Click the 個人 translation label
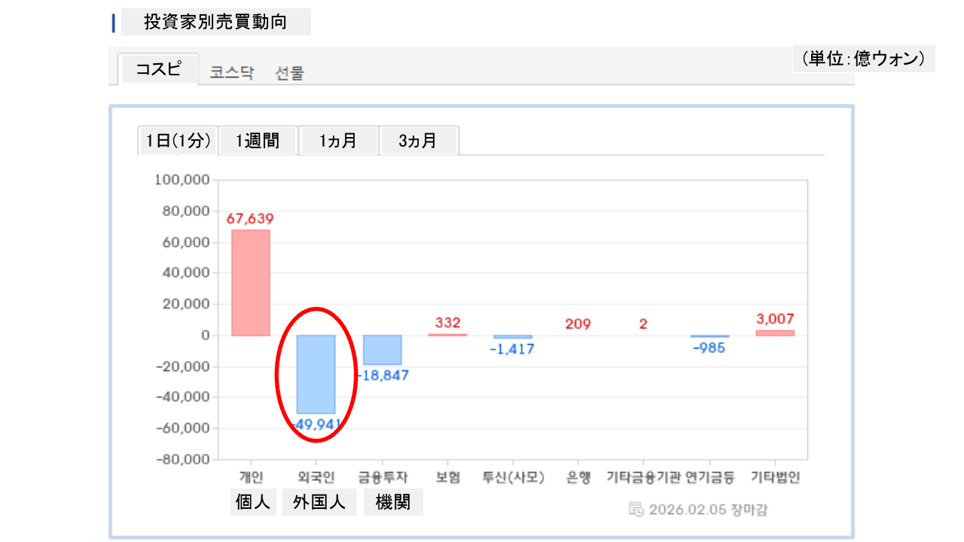 [253, 503]
